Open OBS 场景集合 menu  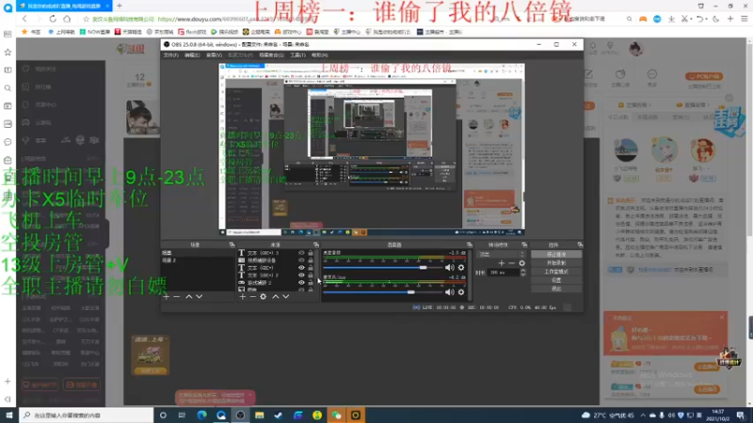pyautogui.click(x=271, y=55)
